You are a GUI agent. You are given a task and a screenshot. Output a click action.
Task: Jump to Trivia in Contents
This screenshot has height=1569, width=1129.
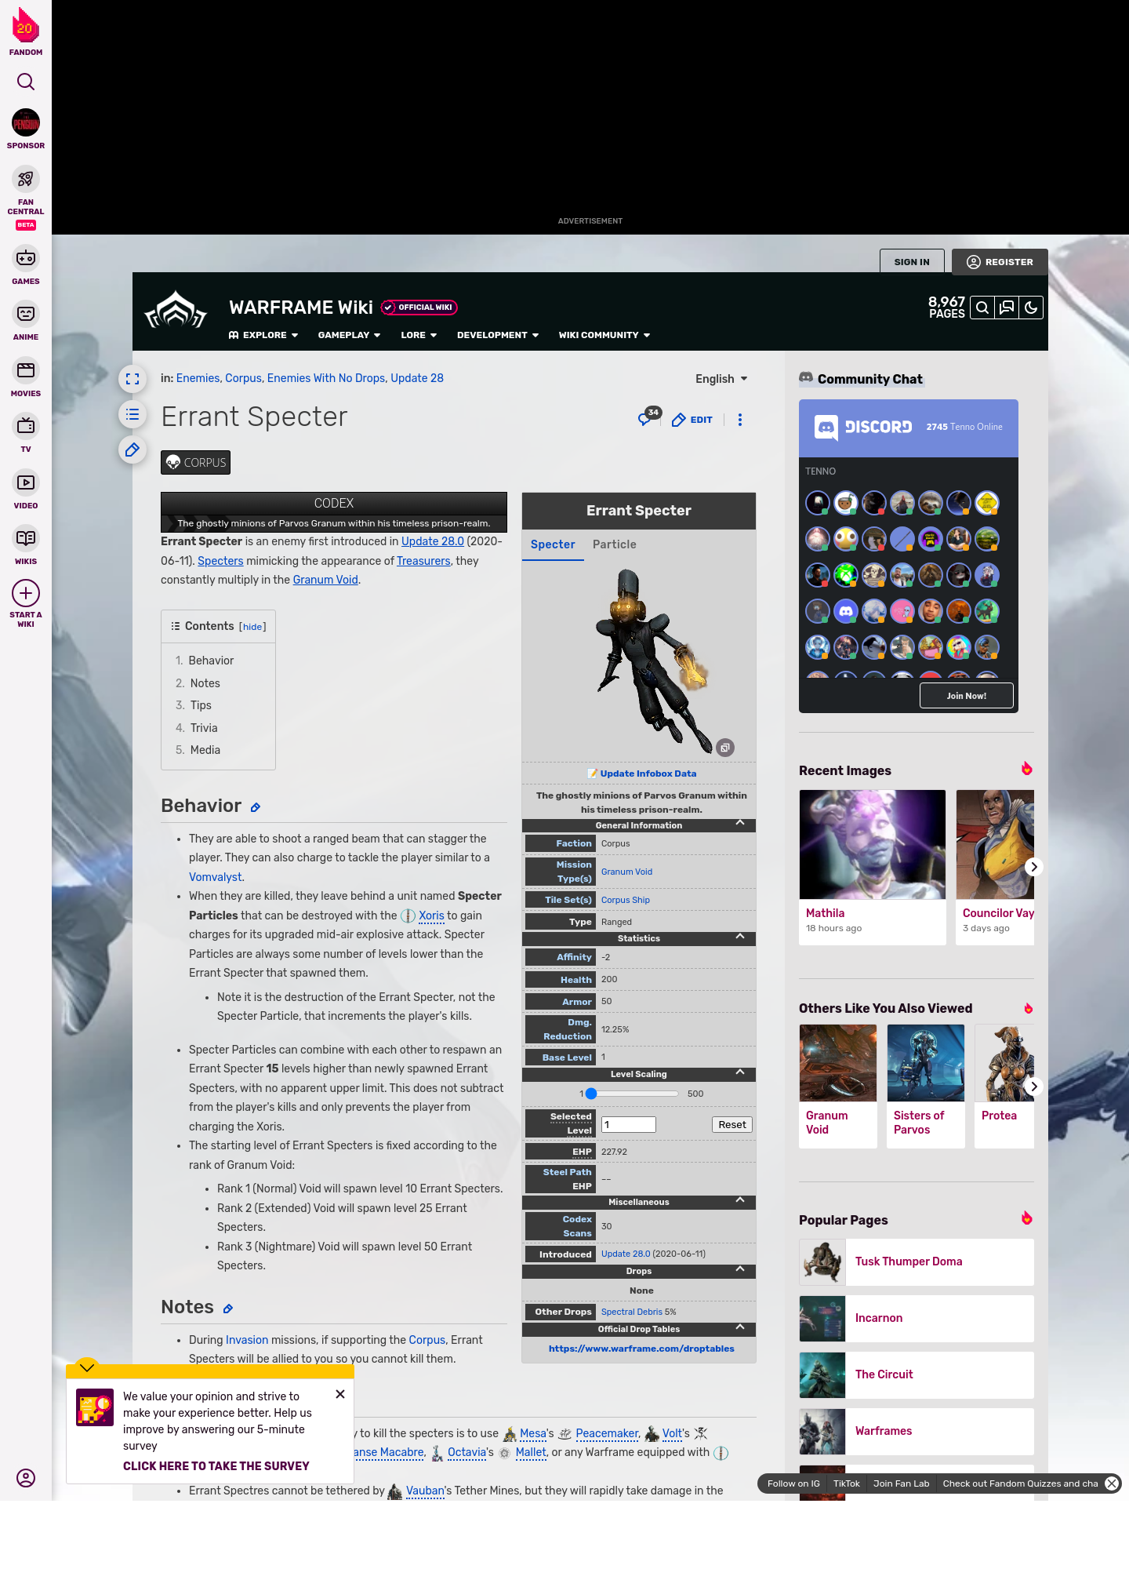pos(204,728)
